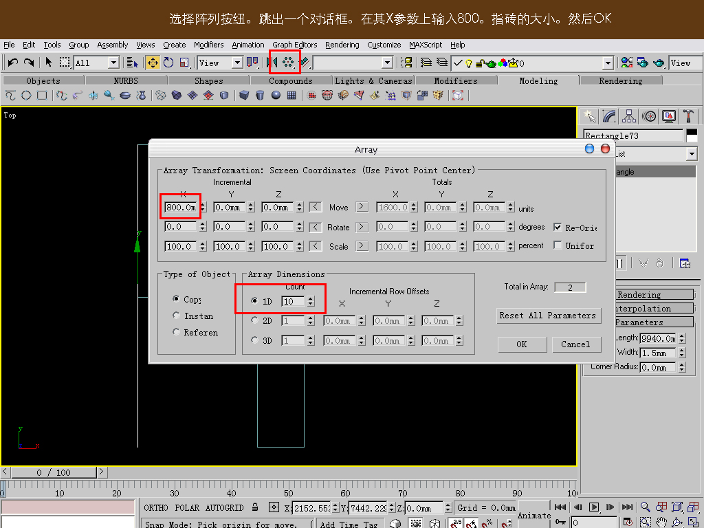
Task: Choose the 1D array dimension radio
Action: tap(254, 301)
